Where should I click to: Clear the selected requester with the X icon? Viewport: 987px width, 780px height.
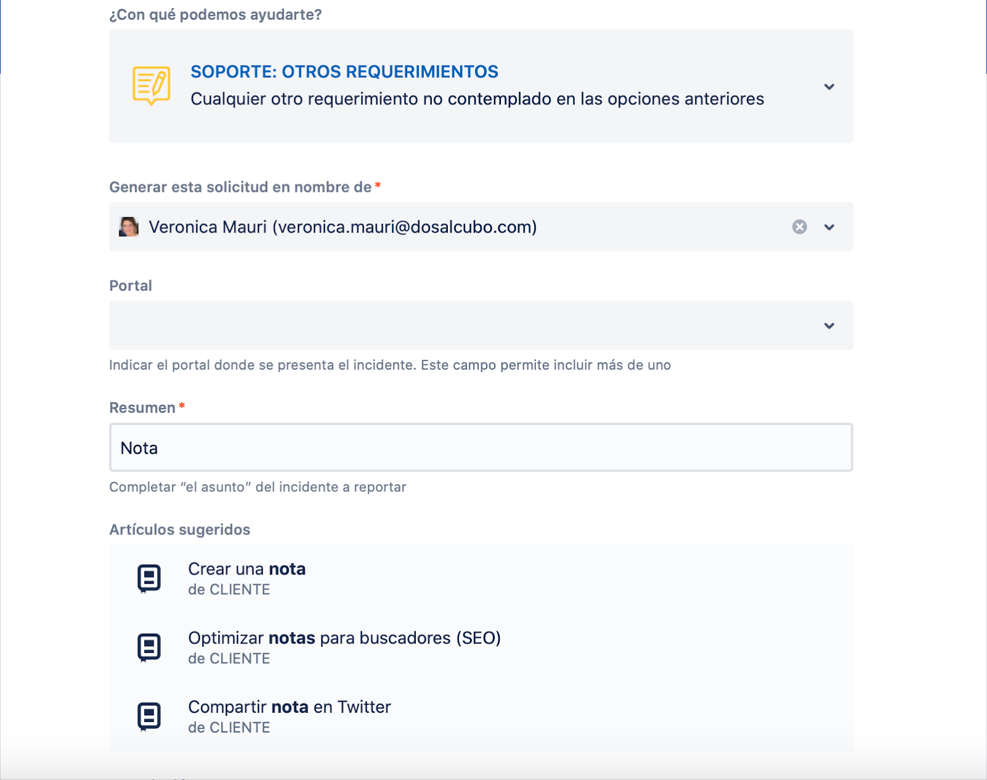[799, 227]
